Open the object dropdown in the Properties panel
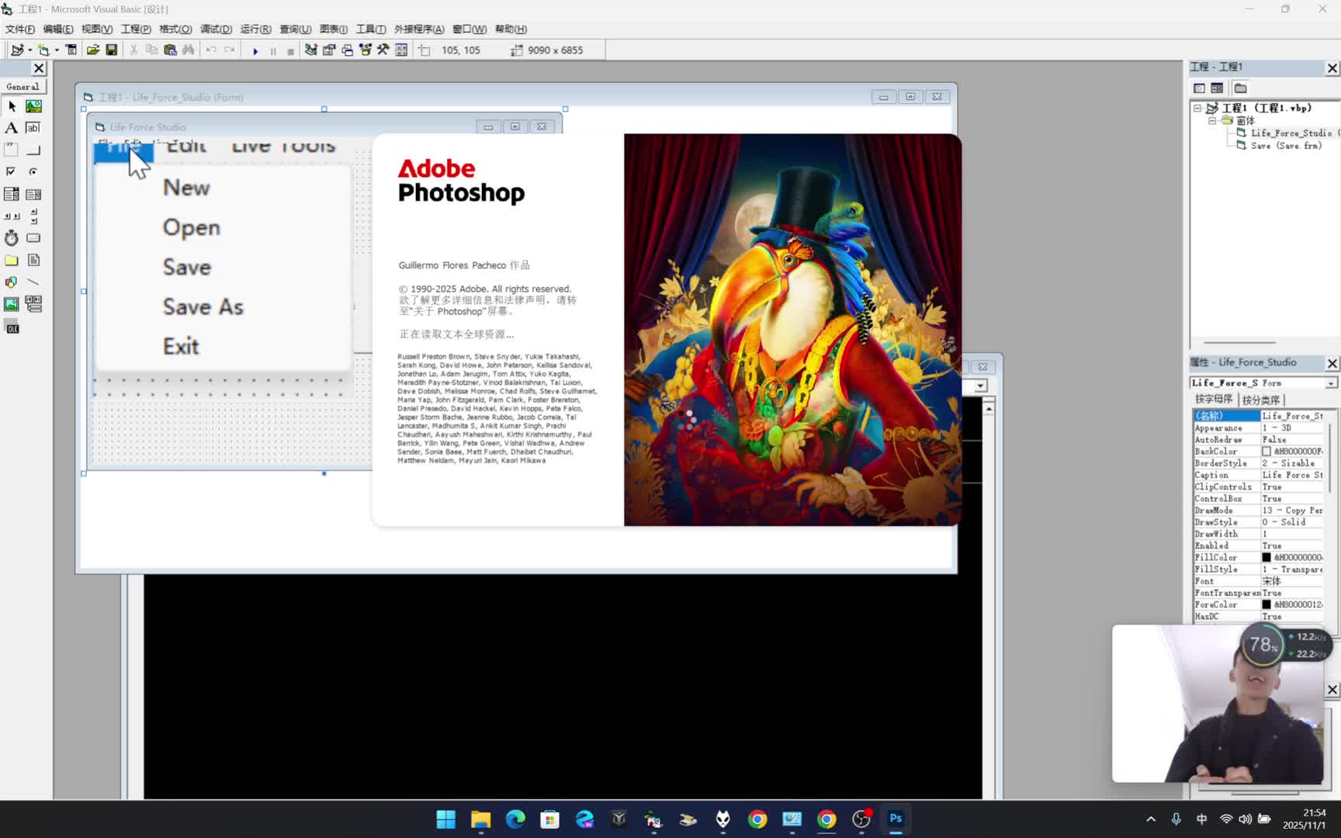Viewport: 1341px width, 838px height. (x=1331, y=383)
